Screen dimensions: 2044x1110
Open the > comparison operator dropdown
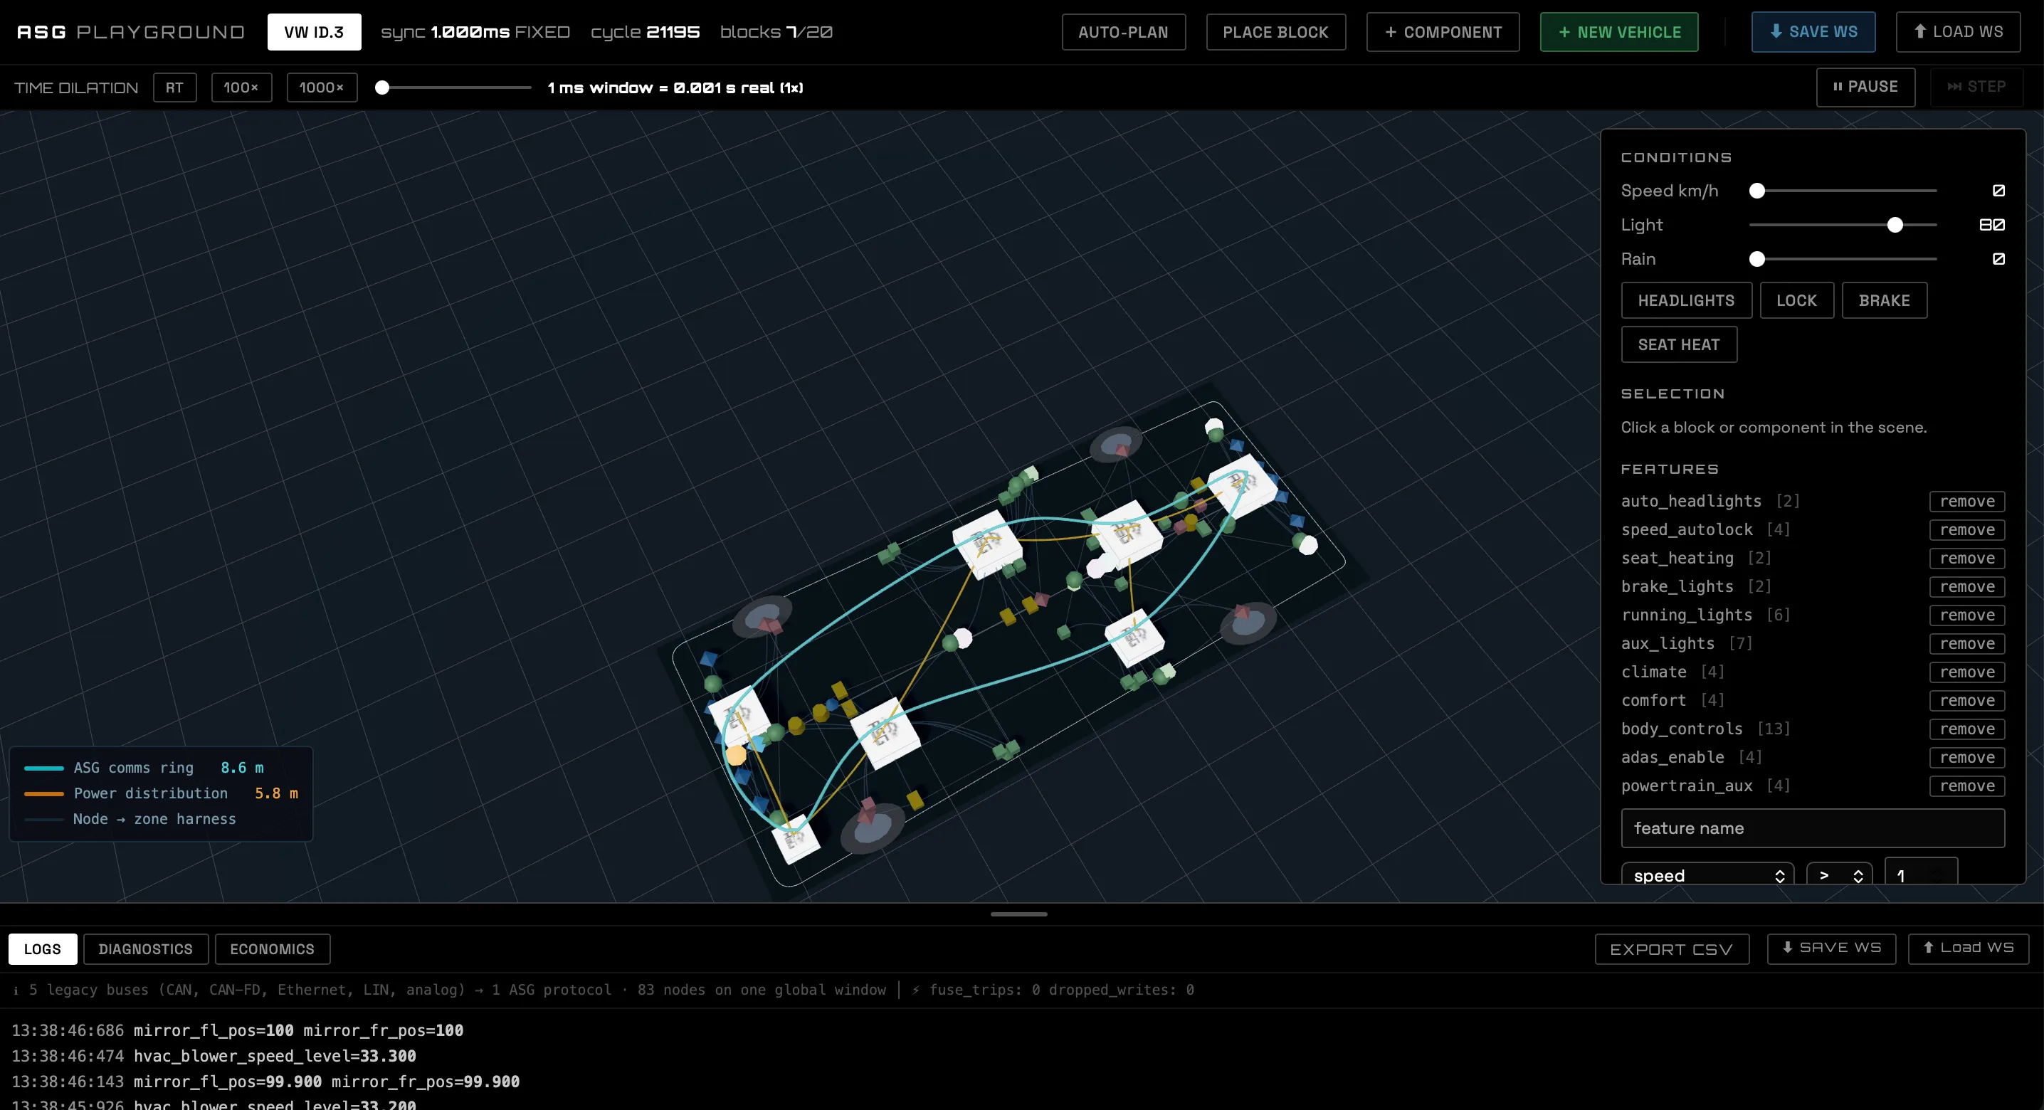coord(1839,874)
